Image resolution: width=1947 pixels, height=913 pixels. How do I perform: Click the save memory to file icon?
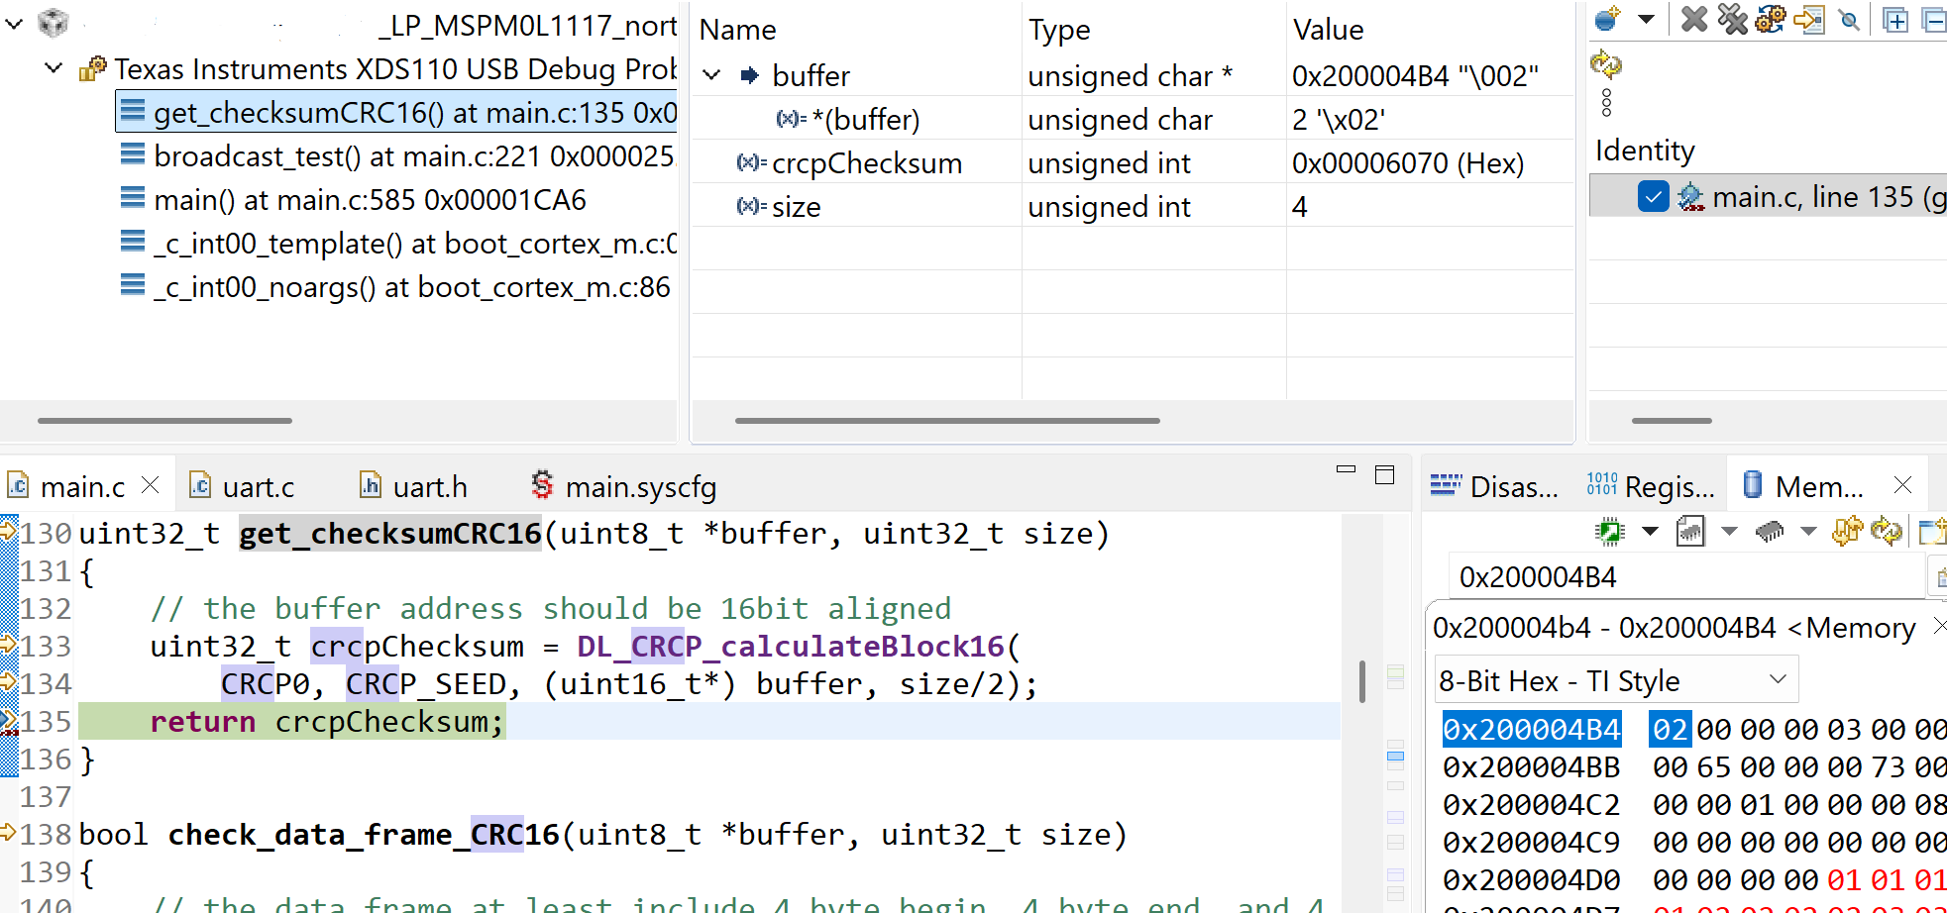point(1690,532)
